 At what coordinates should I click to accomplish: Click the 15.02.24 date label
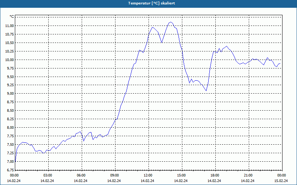[281, 181]
